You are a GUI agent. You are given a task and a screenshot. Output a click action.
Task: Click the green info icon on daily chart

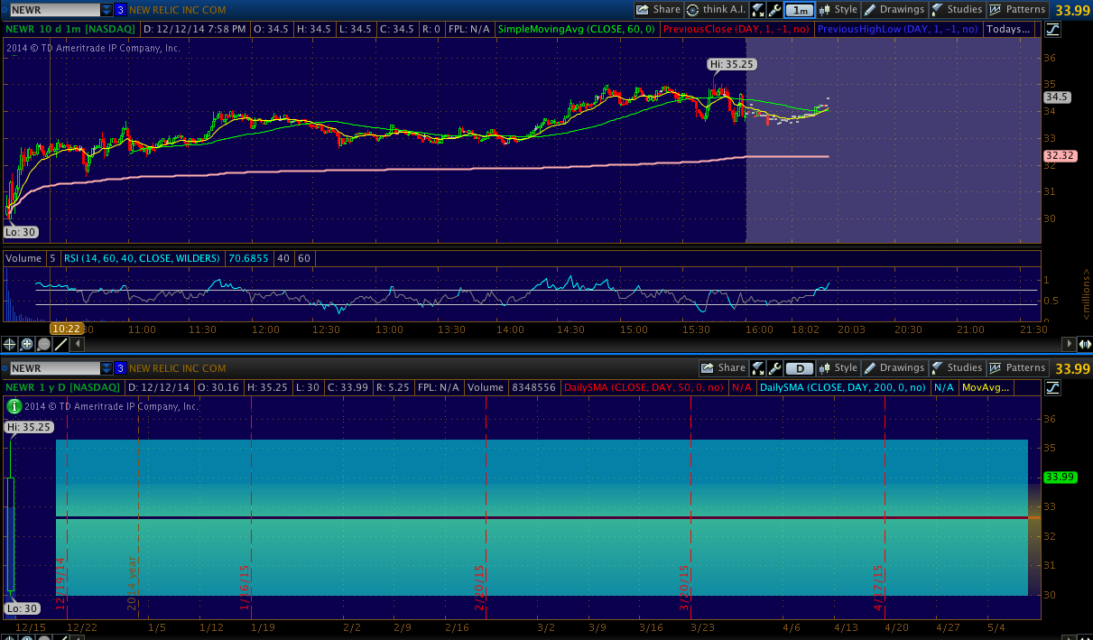(14, 406)
